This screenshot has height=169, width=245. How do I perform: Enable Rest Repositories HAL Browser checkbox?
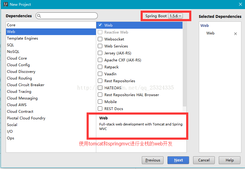point(100,95)
